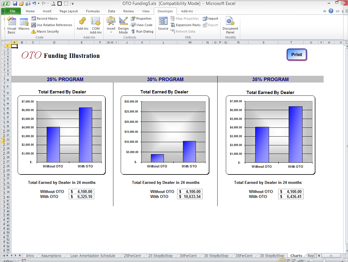The image size is (348, 262).
Task: Select column D header
Action: [x=54, y=42]
